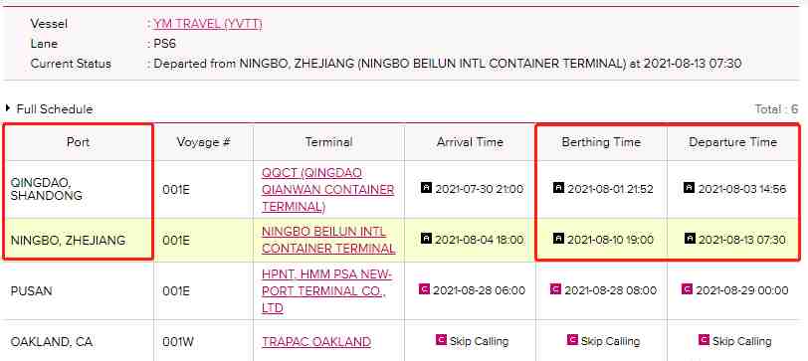Image resolution: width=808 pixels, height=361 pixels.
Task: Click the actual icon beside Qingdao arrival time
Action: click(x=426, y=187)
